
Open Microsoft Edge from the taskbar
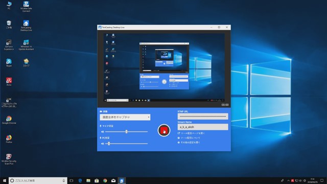click(x=80, y=180)
